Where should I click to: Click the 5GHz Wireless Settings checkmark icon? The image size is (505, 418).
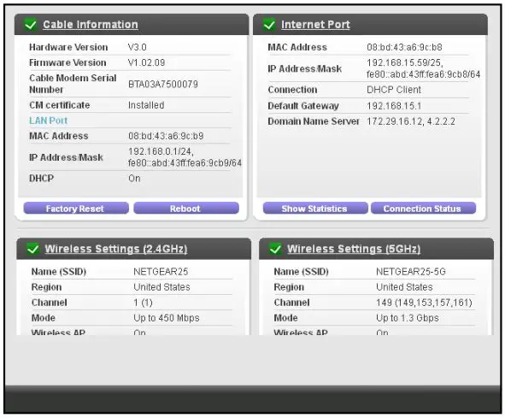pos(275,249)
